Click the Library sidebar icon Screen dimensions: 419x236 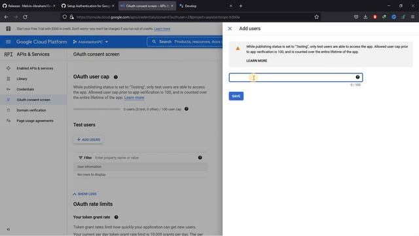tap(9, 79)
